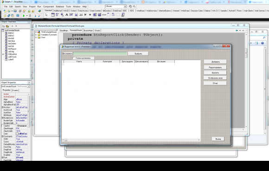Click the Save floppy disk icon
The image size is (269, 171).
click(15, 11)
